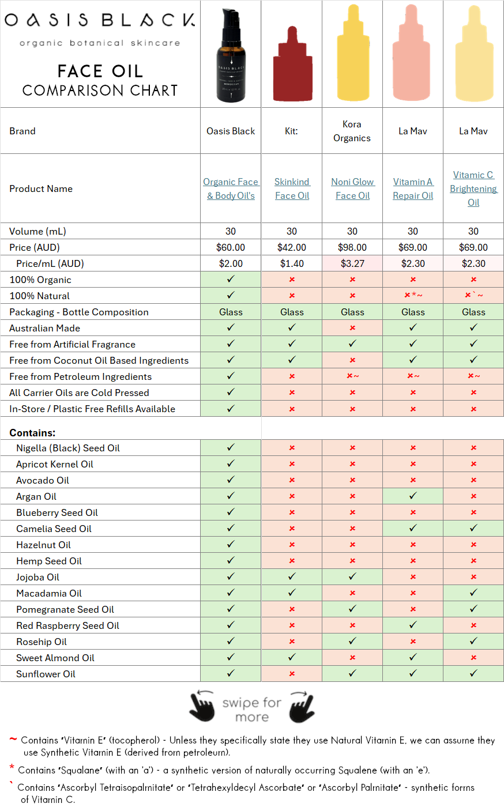
Task: Open the Vitamin A Repair Oil link
Action: (x=413, y=188)
